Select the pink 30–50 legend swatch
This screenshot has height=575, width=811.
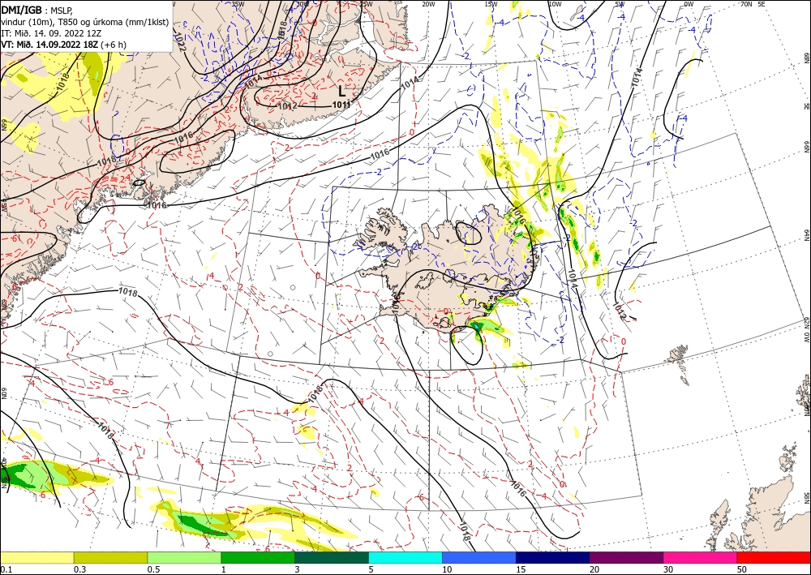701,557
